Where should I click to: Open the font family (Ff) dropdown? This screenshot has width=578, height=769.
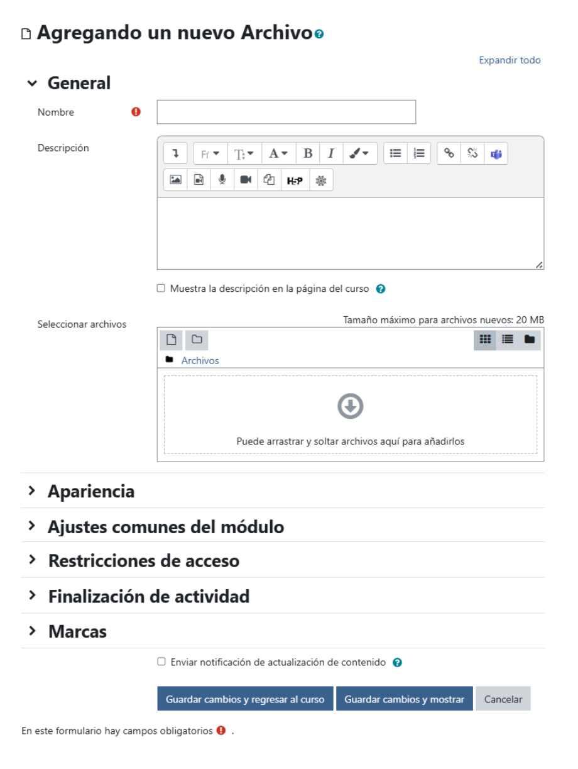coord(210,153)
